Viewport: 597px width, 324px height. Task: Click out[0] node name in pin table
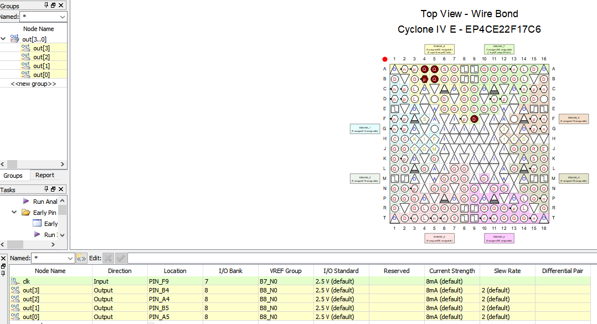point(31,317)
